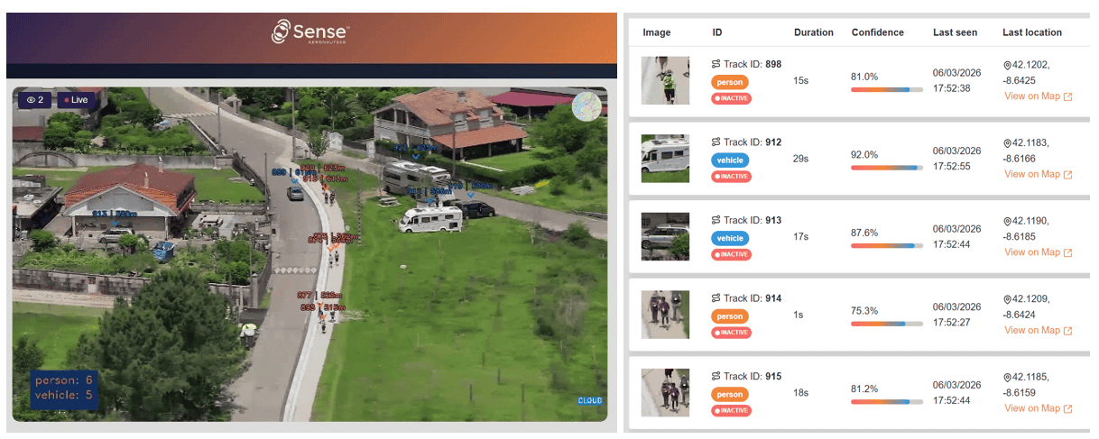Click the 92.0% confidence bar
Viewport: 1099px width, 439px height.
[x=886, y=168]
